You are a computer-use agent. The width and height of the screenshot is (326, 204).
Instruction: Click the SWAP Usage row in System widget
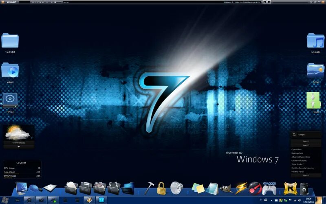[22, 176]
